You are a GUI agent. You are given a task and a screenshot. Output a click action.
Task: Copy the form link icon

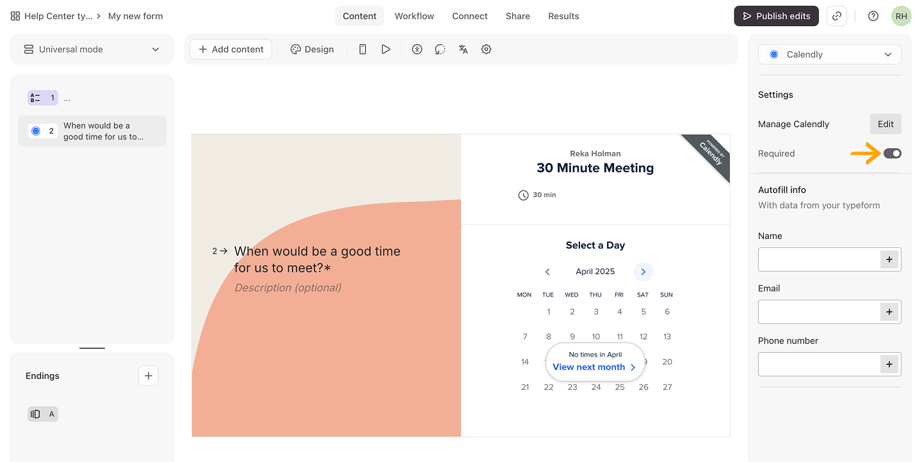(x=837, y=16)
